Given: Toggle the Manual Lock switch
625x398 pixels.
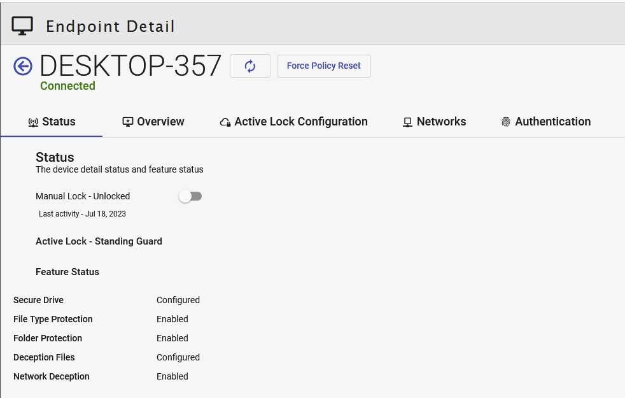Looking at the screenshot, I should click(190, 197).
